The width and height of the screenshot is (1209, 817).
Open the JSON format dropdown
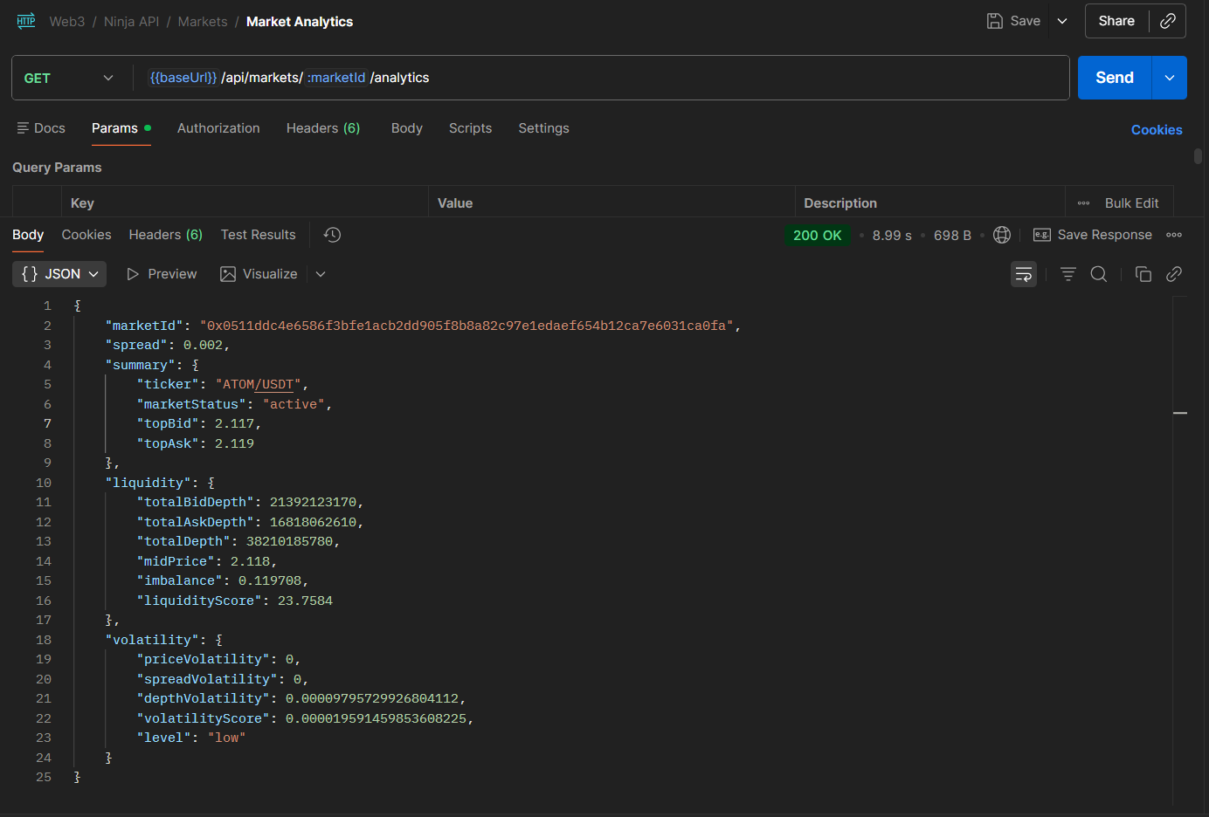coord(59,274)
